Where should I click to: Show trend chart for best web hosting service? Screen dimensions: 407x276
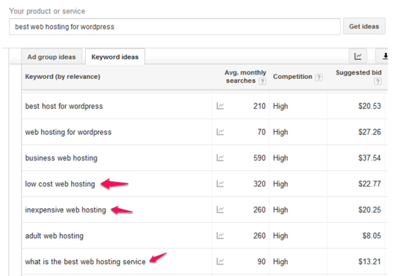220,262
